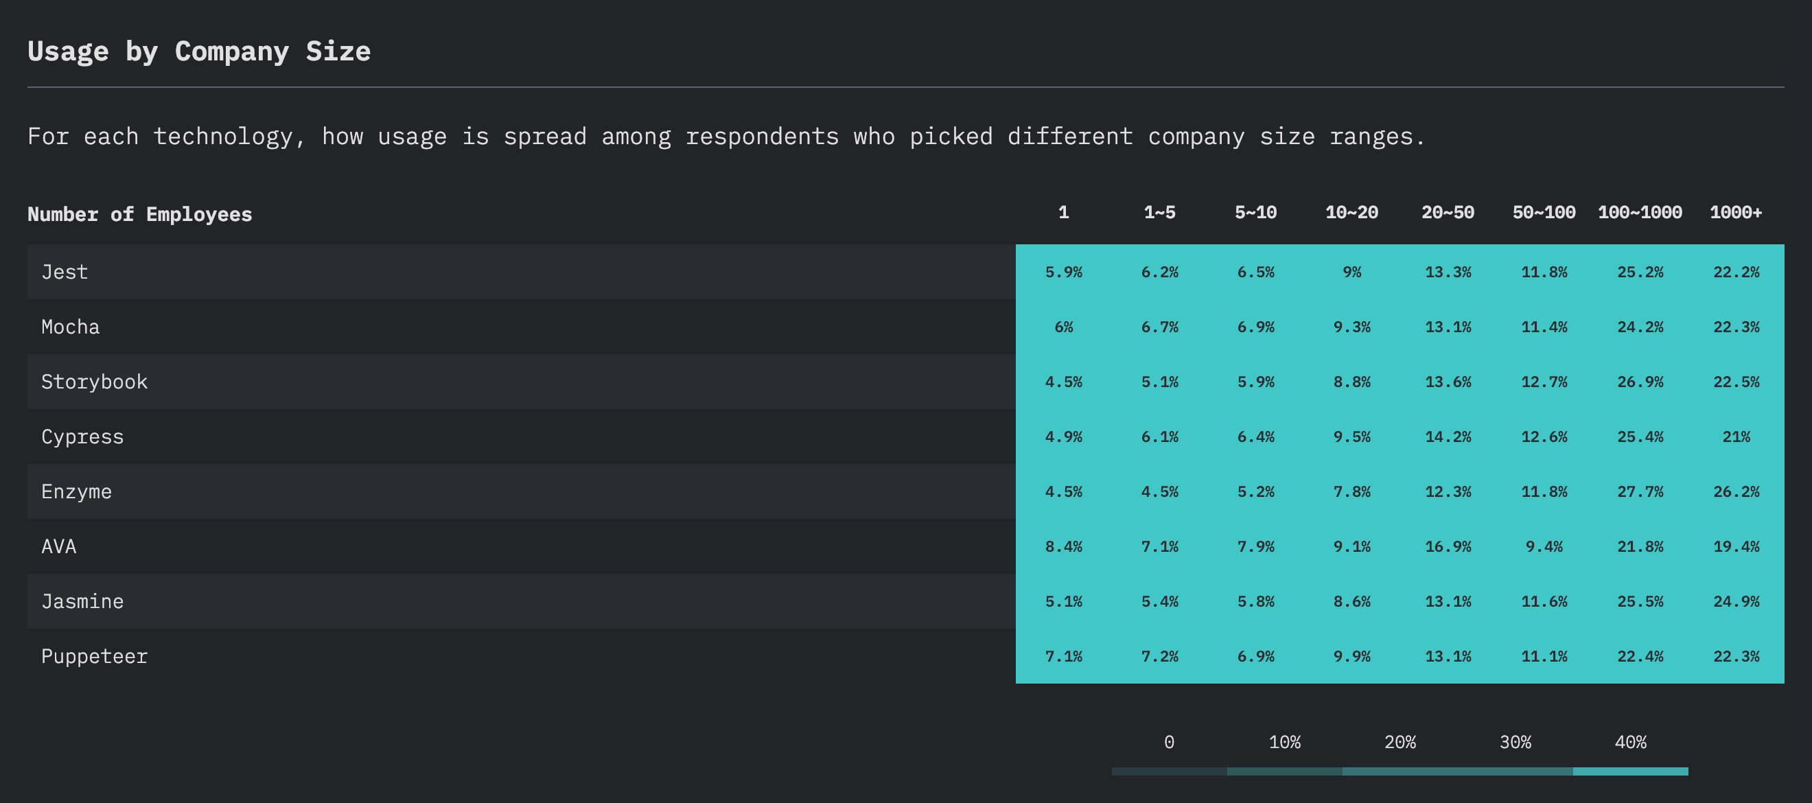This screenshot has width=1812, height=803.
Task: Click the Jasmine row label
Action: coord(82,601)
